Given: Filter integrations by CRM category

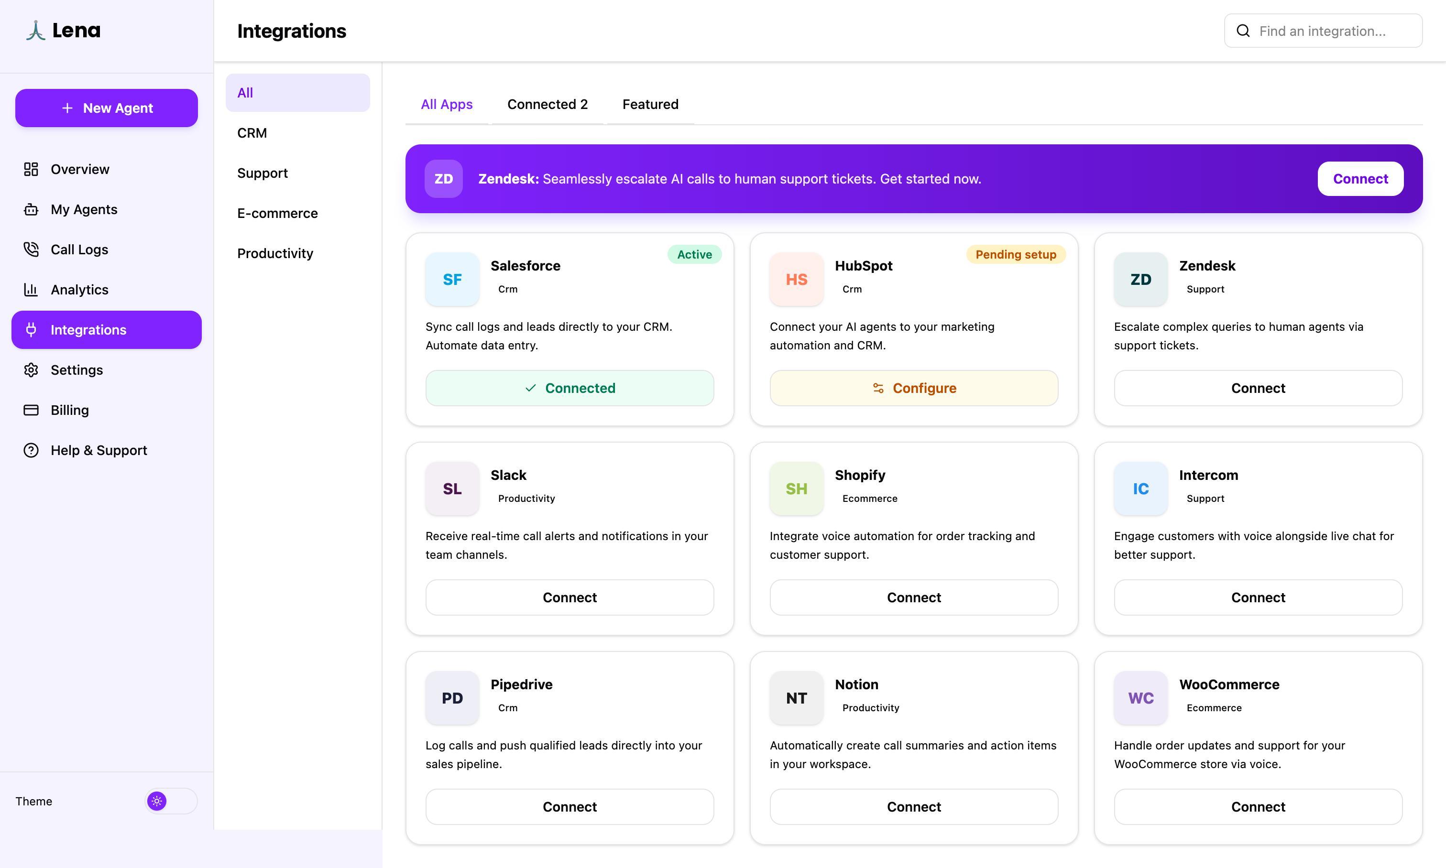Looking at the screenshot, I should [x=297, y=133].
